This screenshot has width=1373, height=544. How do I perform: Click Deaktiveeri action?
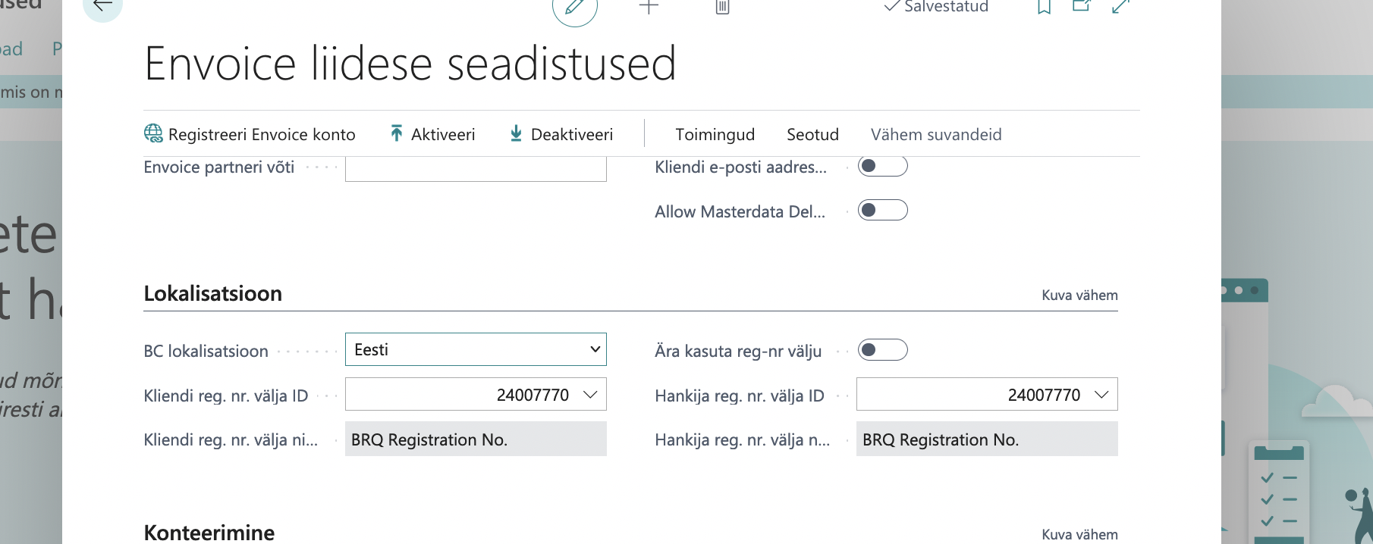click(x=561, y=134)
